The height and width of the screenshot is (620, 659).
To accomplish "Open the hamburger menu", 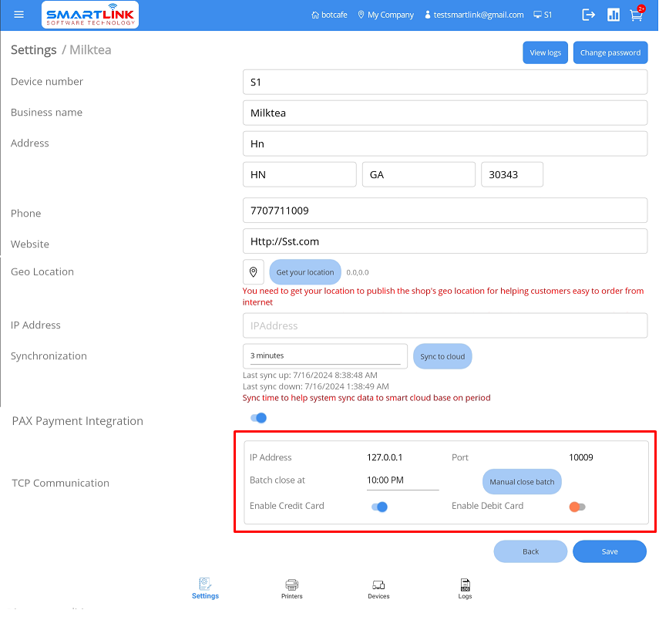I will (x=19, y=15).
